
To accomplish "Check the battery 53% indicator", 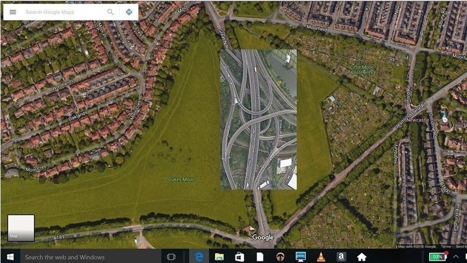I will (437, 257).
